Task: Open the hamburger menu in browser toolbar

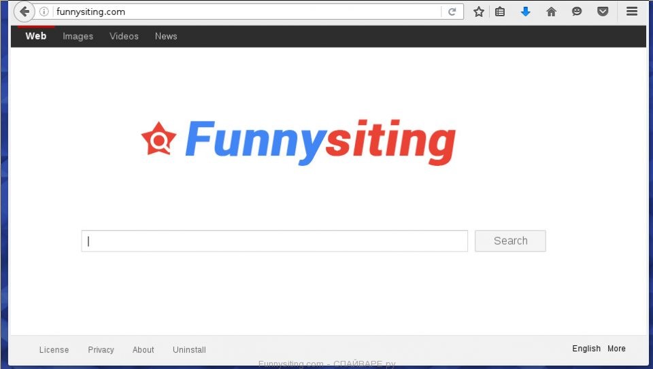Action: (x=632, y=12)
